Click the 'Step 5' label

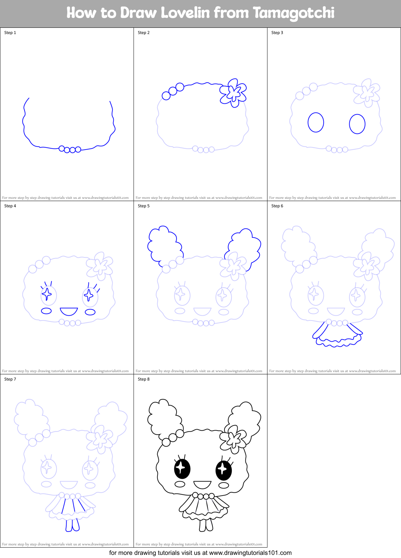pyautogui.click(x=144, y=206)
